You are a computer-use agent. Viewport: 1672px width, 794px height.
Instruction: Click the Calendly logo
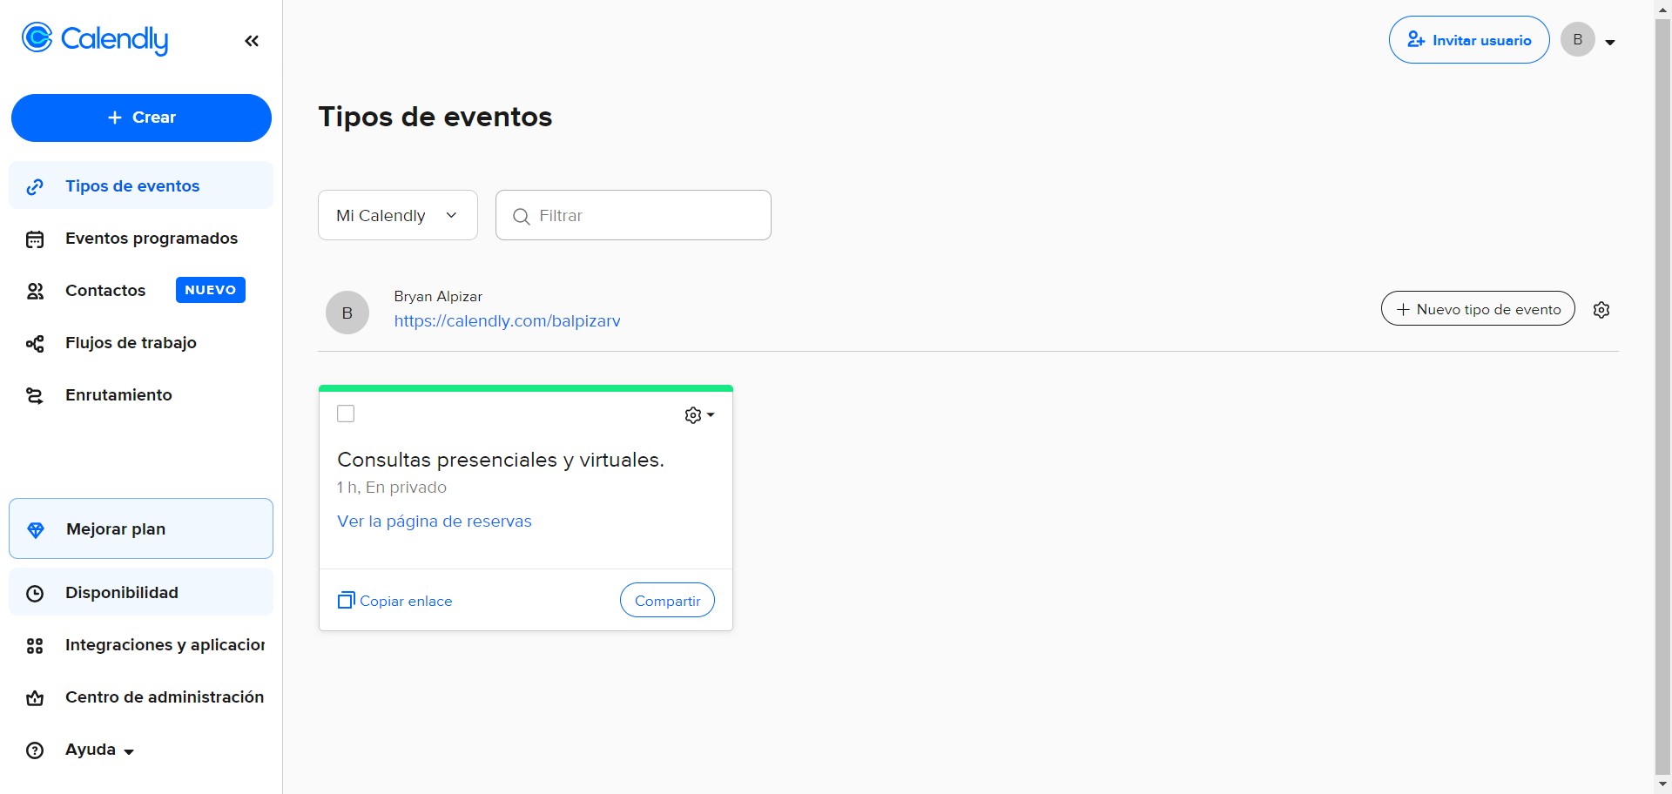(94, 38)
